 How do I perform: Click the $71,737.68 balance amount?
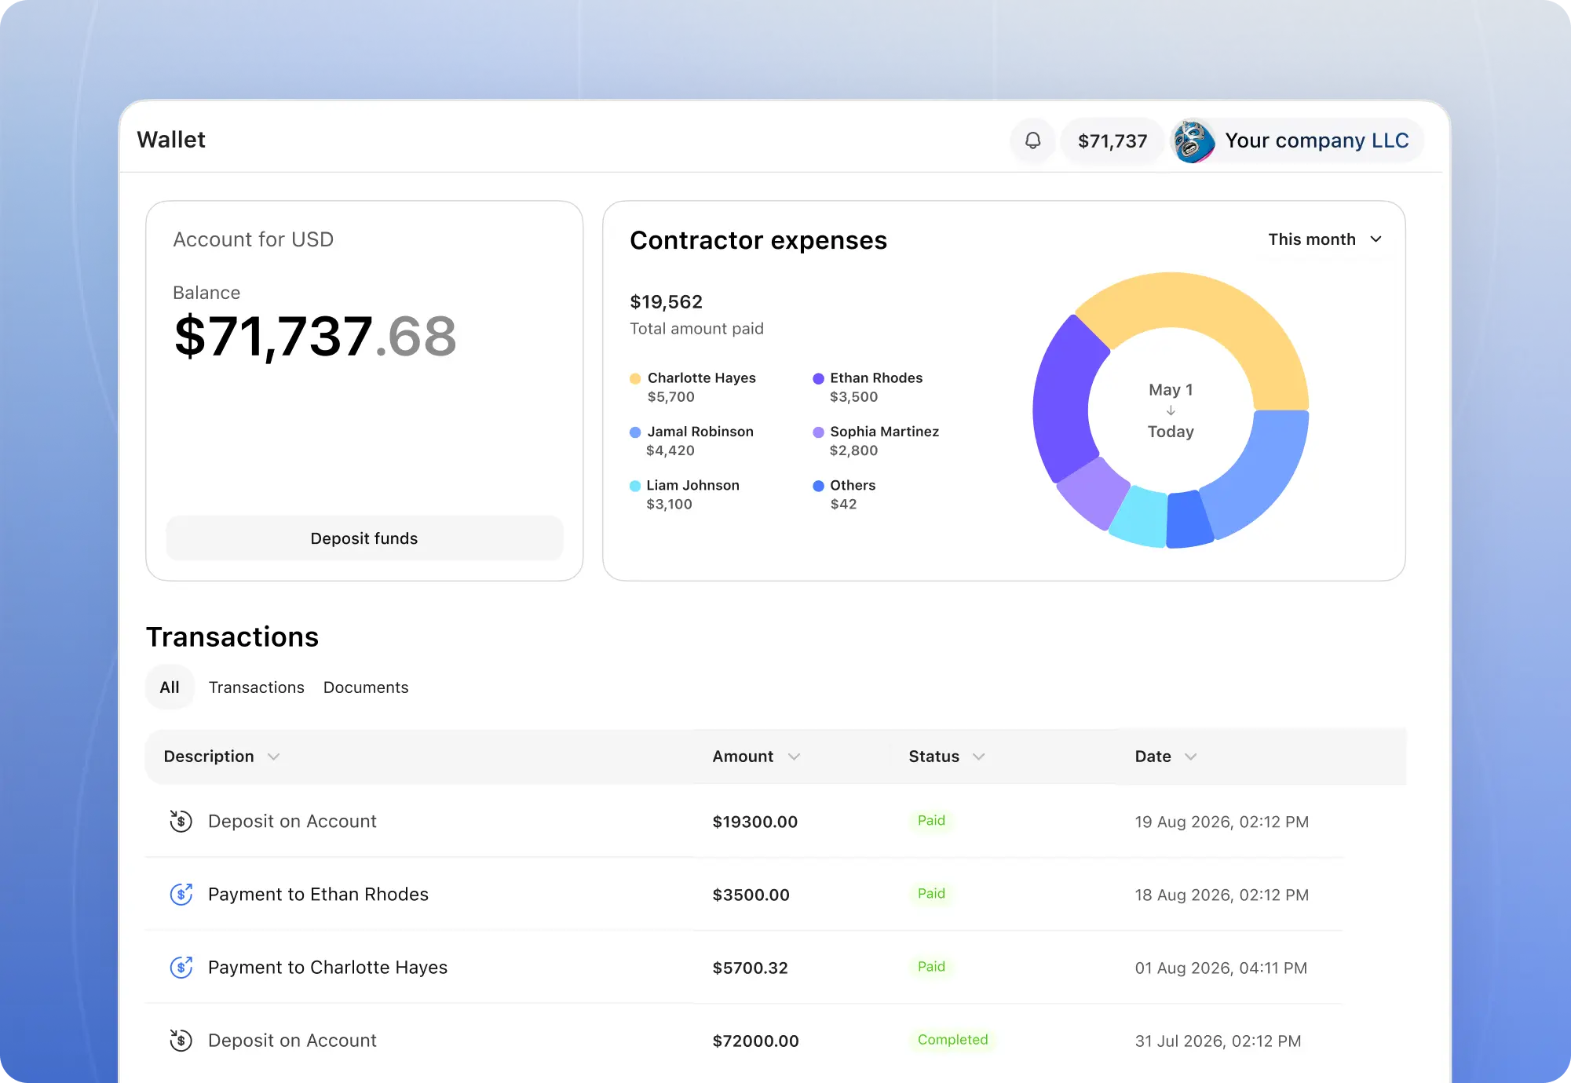click(315, 337)
